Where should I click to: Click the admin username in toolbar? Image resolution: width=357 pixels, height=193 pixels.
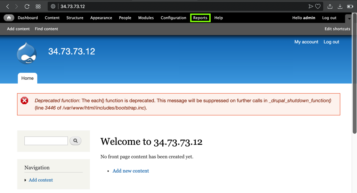pos(309,18)
